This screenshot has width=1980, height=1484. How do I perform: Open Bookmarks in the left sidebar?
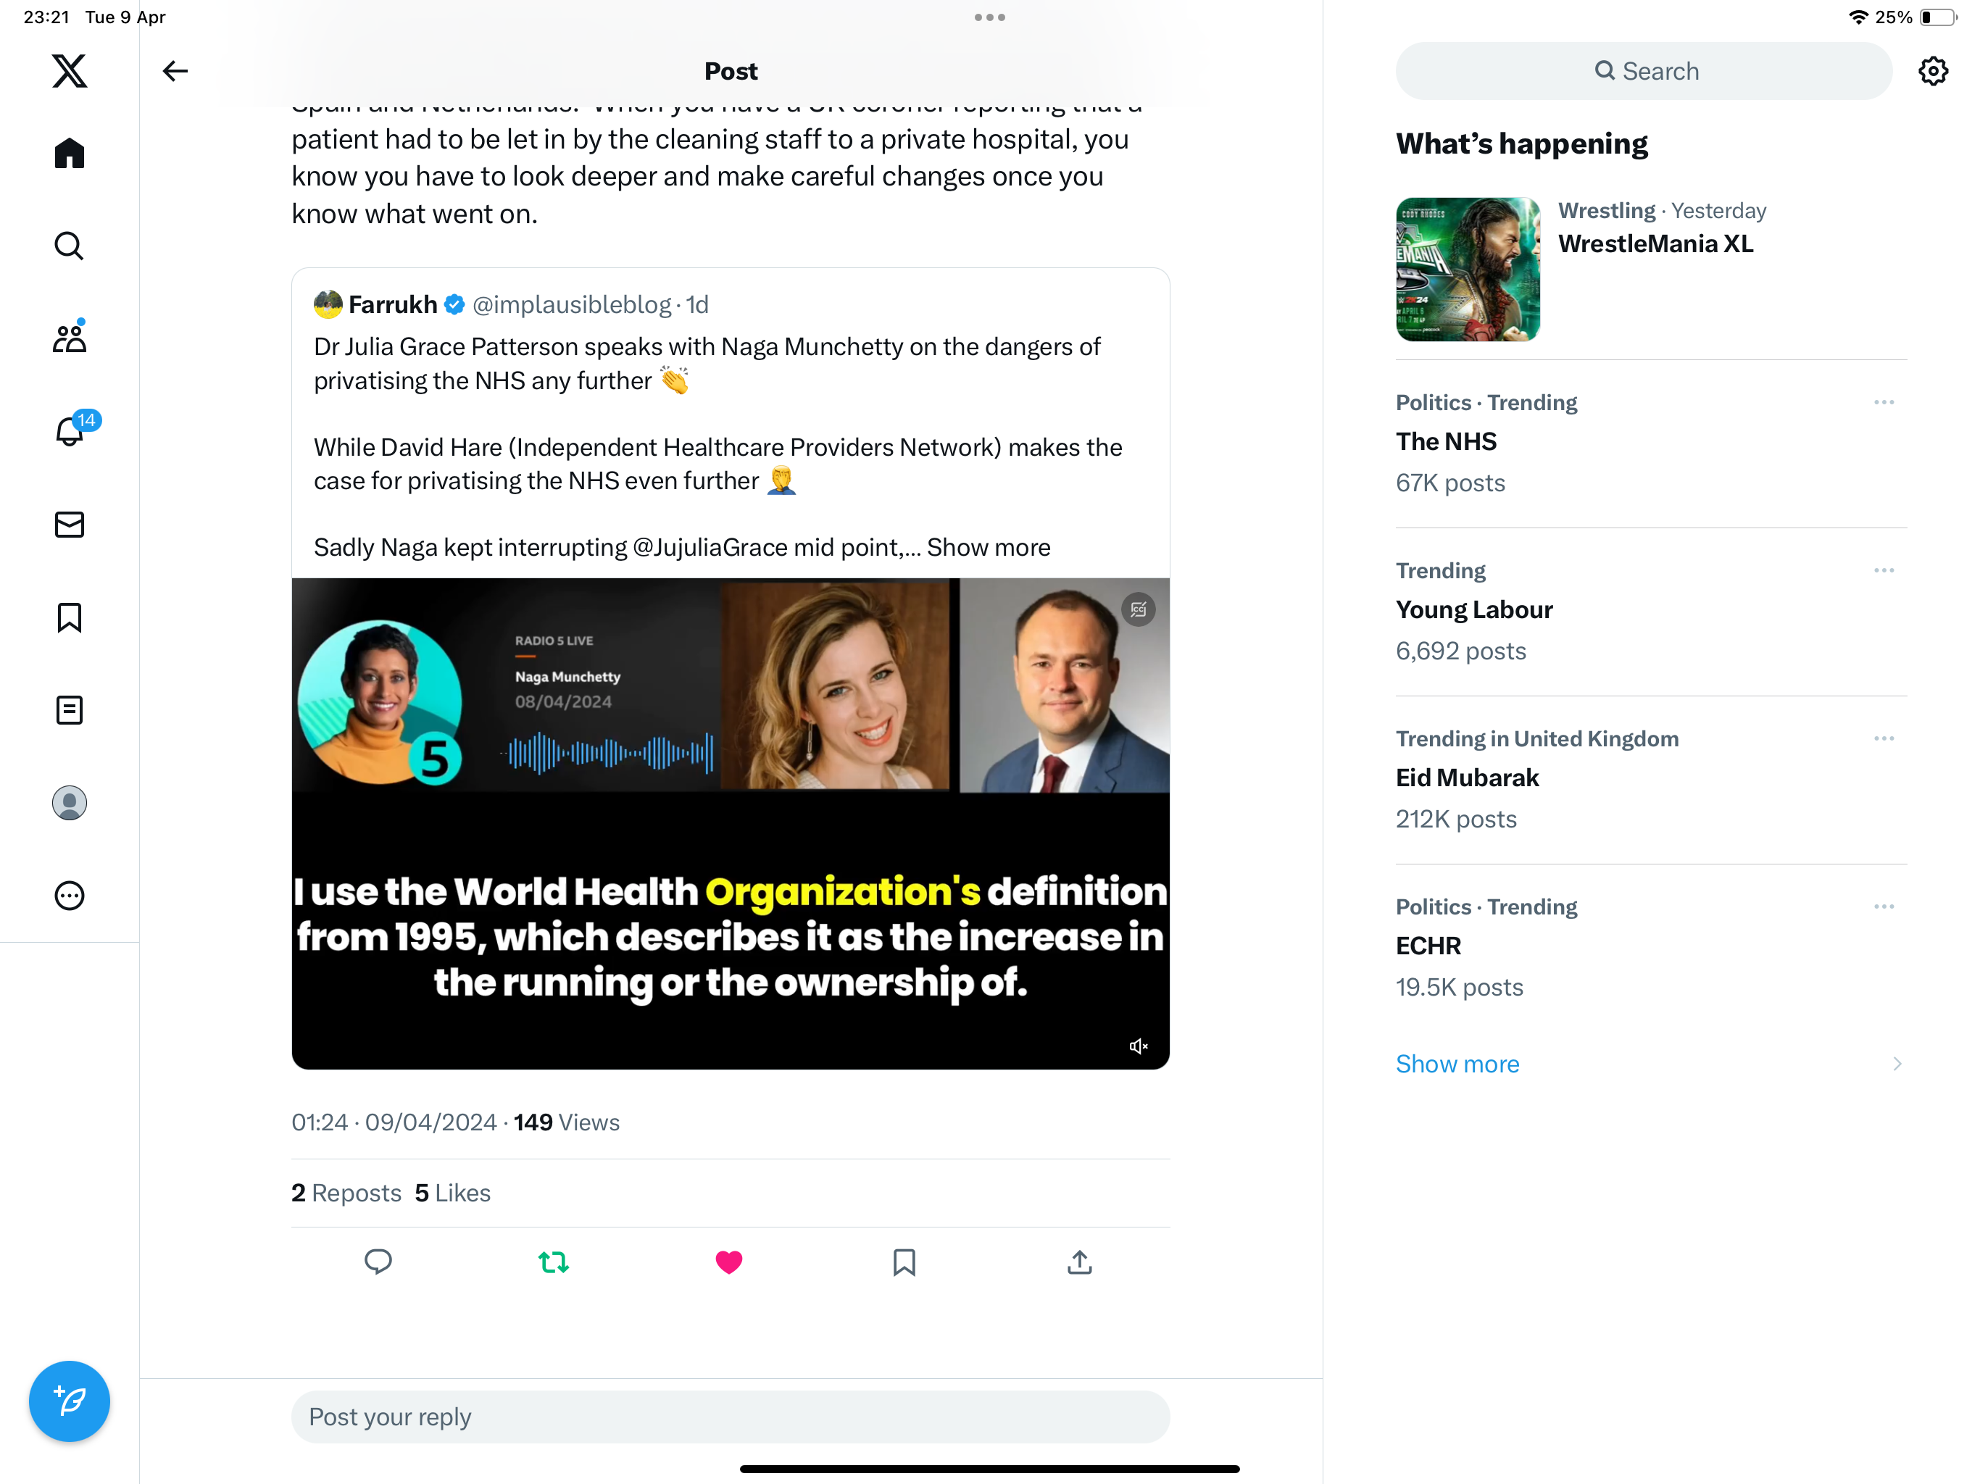tap(69, 617)
